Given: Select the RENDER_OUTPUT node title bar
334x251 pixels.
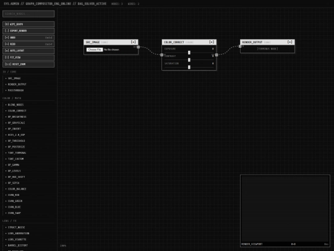Looking at the screenshot, I should point(267,42).
